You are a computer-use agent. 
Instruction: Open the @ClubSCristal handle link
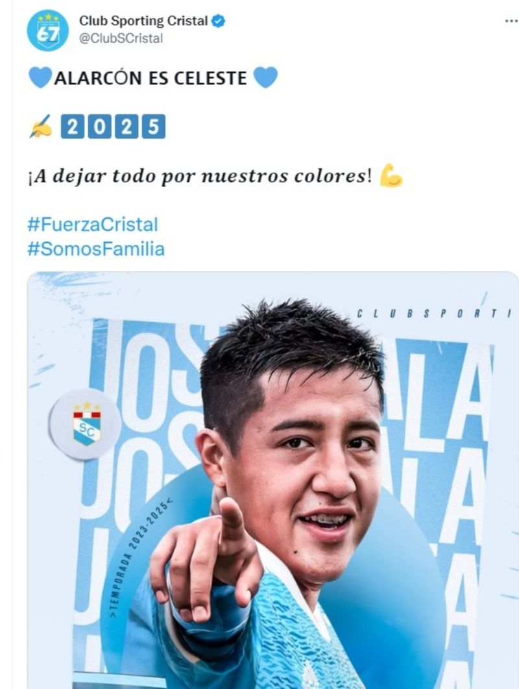point(121,39)
